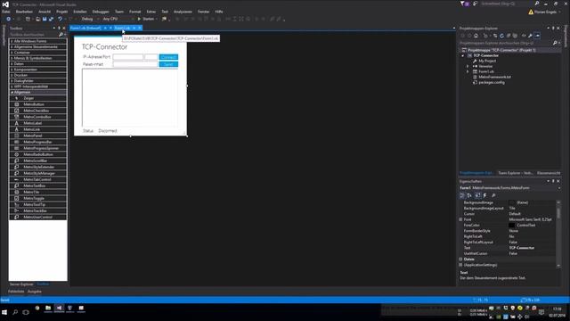Select MetroScrollBar in the toolbox

pos(37,160)
